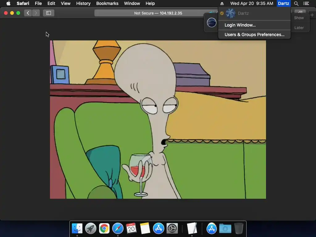
Task: Open Spotlight search
Action: click(296, 3)
